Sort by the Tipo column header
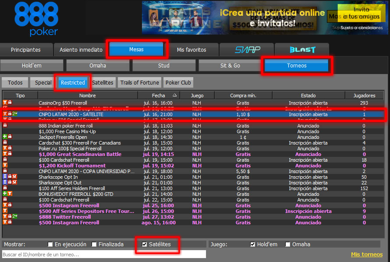390x262 pixels. (20, 96)
